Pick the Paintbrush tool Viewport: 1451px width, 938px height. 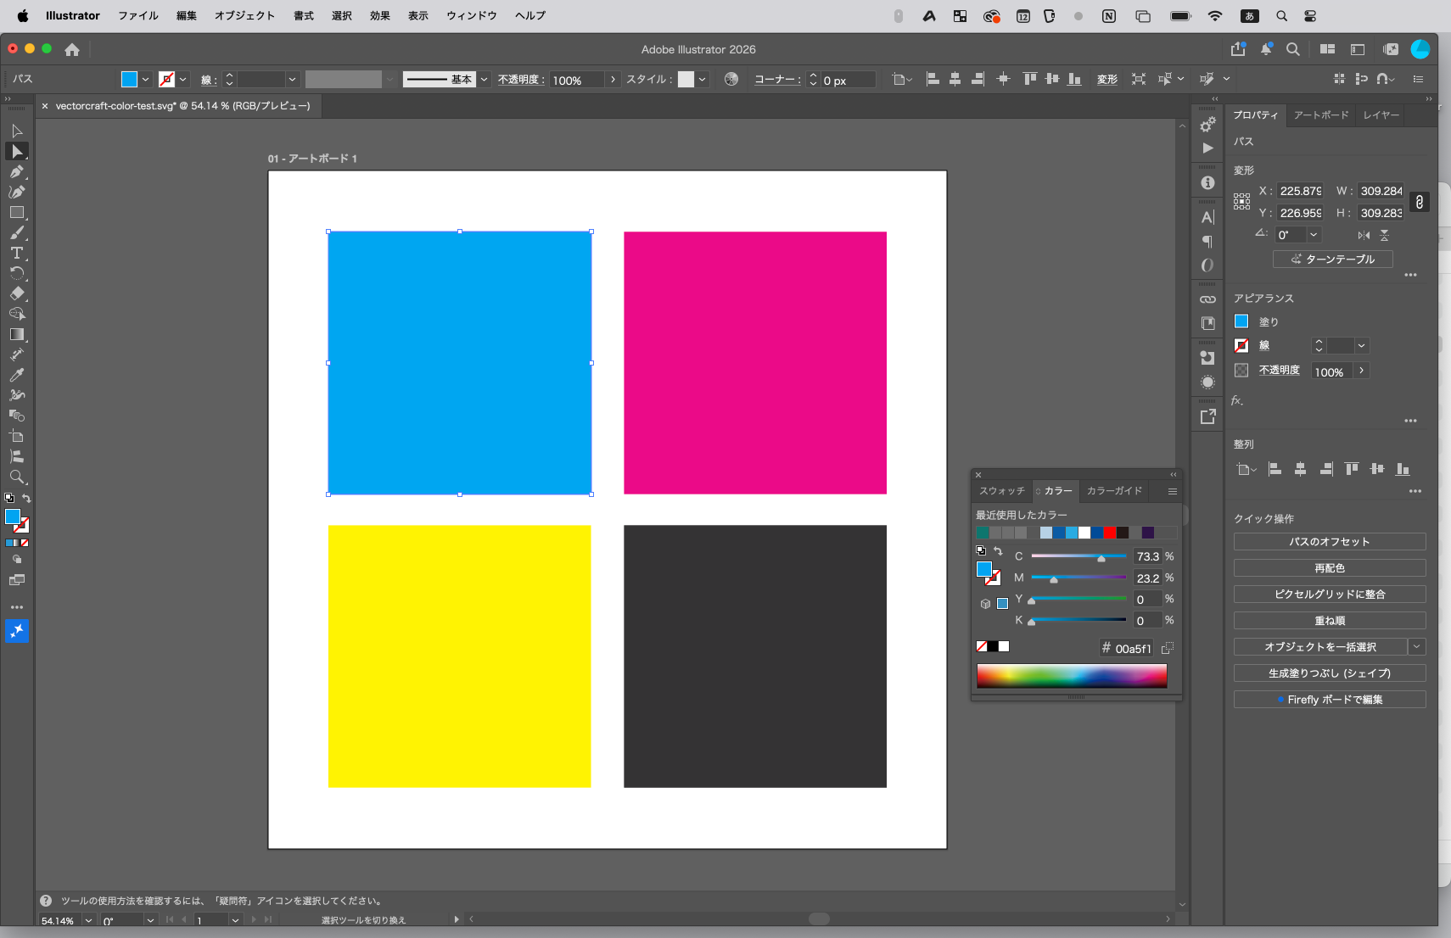(x=16, y=232)
